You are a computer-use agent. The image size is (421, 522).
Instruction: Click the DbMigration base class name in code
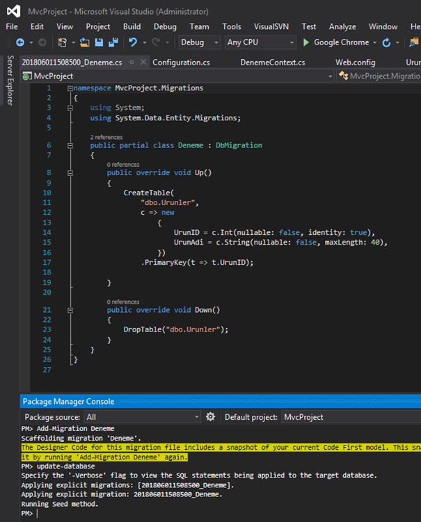[239, 145]
